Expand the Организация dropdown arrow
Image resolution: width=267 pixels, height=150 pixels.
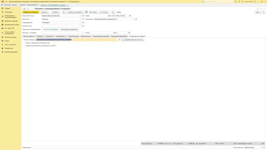pyautogui.click(x=134, y=19)
